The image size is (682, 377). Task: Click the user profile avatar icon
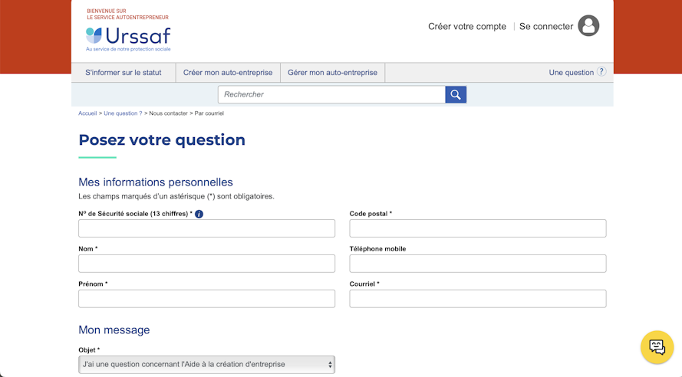pos(588,25)
